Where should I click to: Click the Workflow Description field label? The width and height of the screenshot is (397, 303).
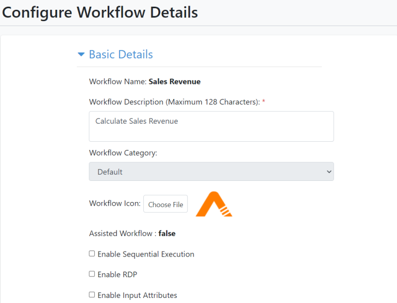click(x=174, y=102)
